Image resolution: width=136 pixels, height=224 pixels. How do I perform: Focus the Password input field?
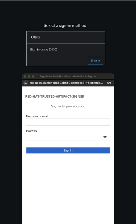click(63, 136)
